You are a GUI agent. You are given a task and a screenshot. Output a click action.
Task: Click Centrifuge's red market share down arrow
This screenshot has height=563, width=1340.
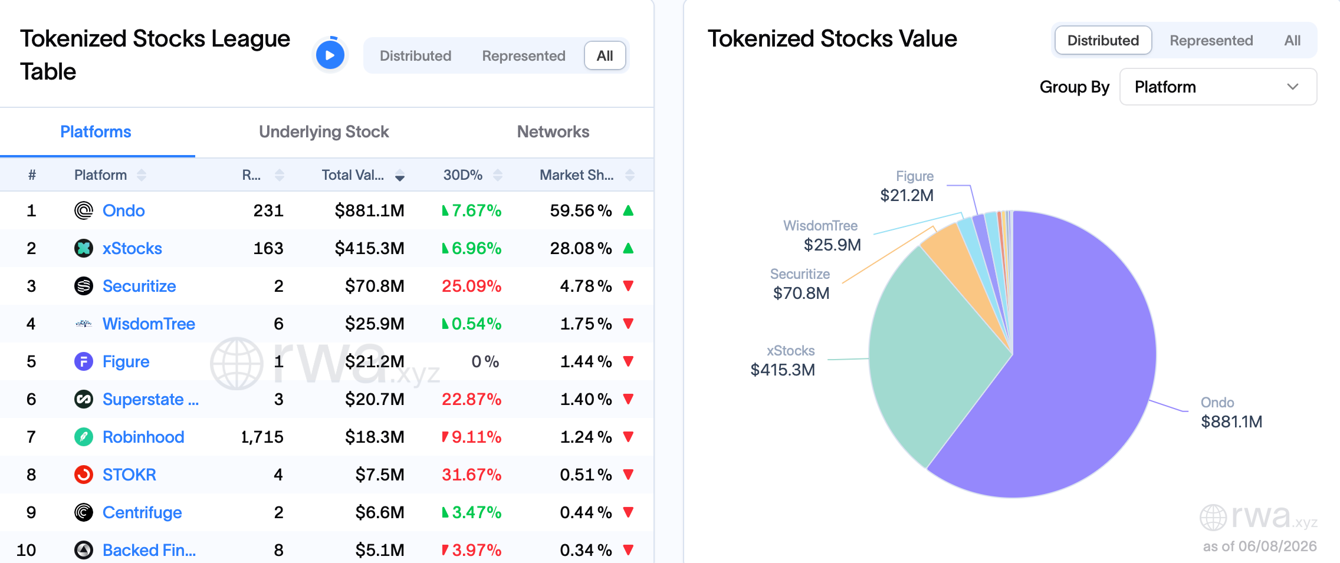[x=628, y=512]
